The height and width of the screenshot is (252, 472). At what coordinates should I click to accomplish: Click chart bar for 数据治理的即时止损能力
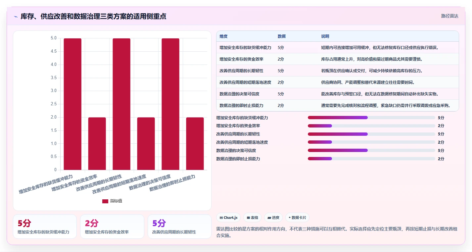[x=195, y=144]
